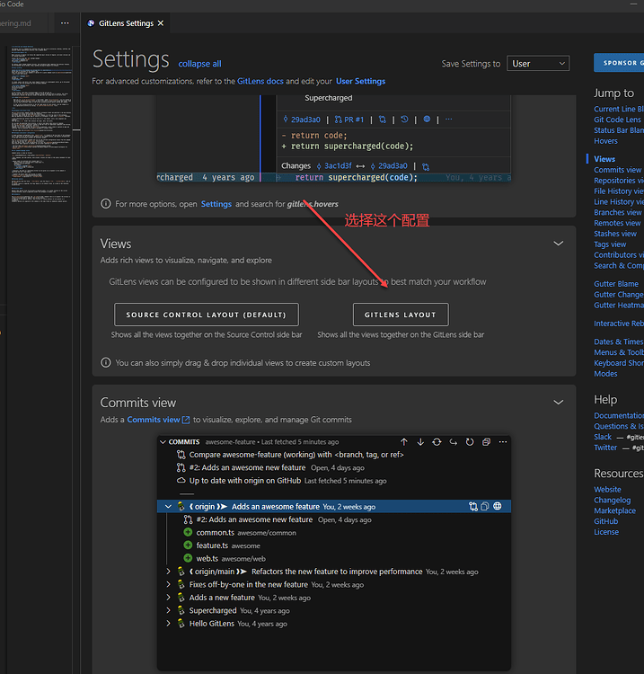Image resolution: width=644 pixels, height=674 pixels.
Task: Jump to the Views section link
Action: [604, 159]
